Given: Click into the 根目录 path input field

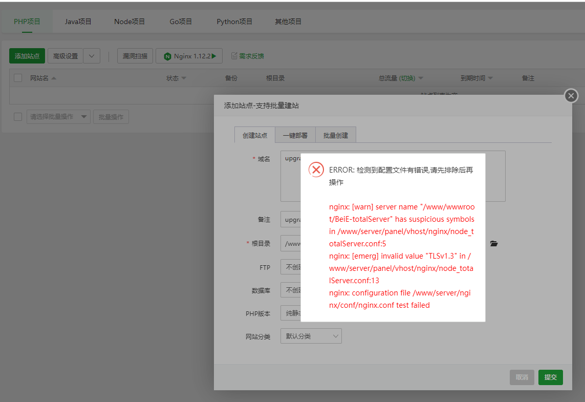Looking at the screenshot, I should point(291,243).
